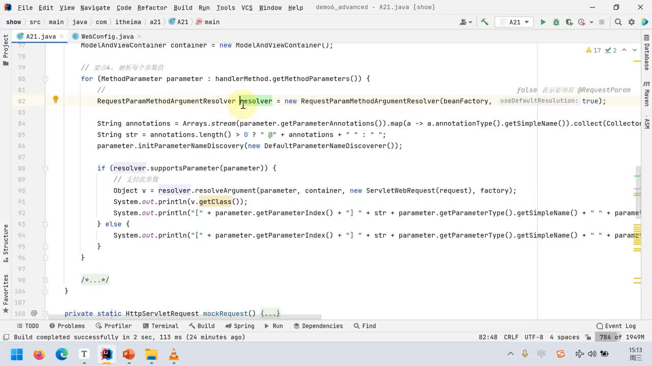Click the volume tray icon
The height and width of the screenshot is (366, 652).
[x=592, y=354]
